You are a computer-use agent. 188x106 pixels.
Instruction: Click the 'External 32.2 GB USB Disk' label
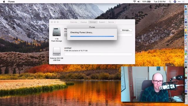click(57, 59)
